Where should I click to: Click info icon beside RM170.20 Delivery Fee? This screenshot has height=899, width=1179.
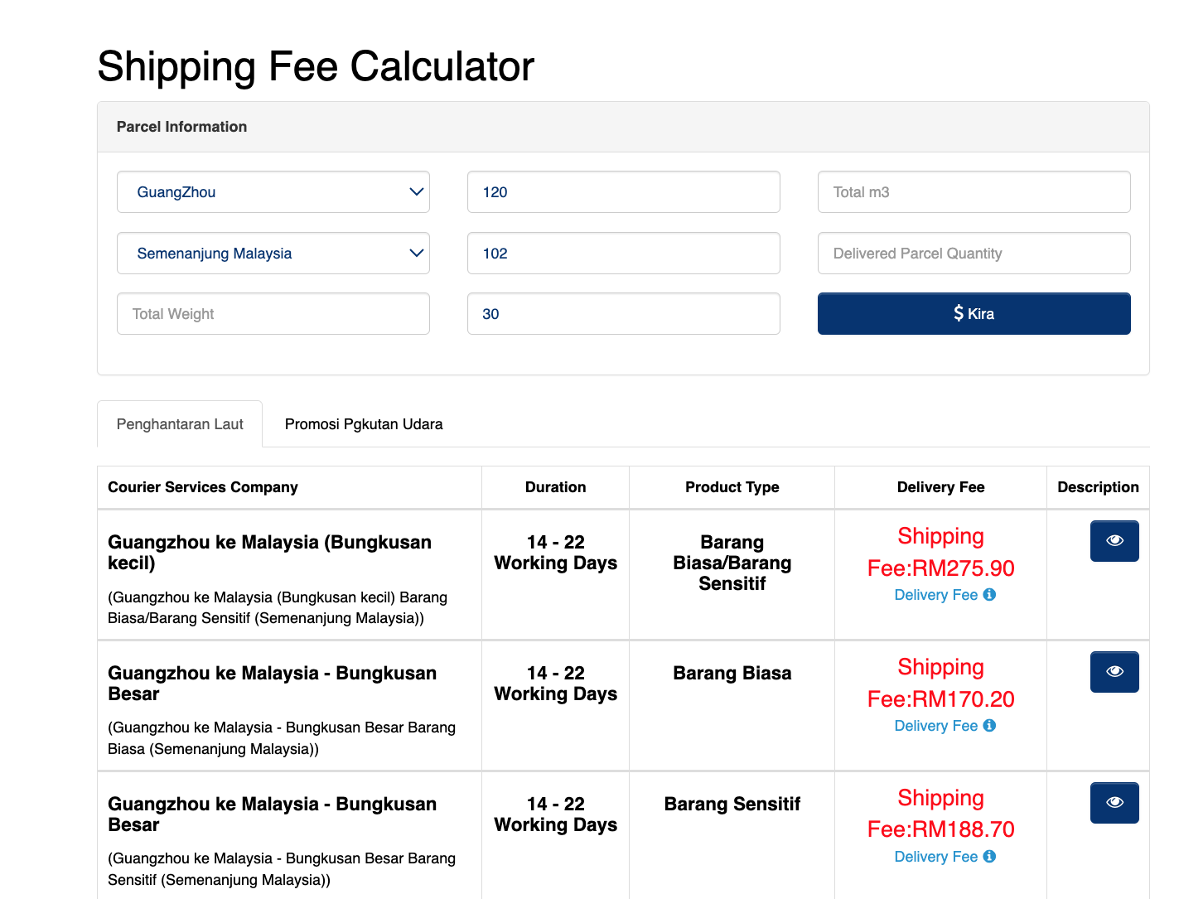989,726
